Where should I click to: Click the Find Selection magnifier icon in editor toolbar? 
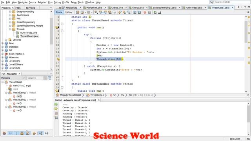[96, 12]
